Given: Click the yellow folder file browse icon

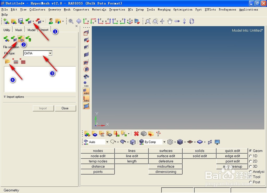Looking at the screenshot, I should 7,61.
